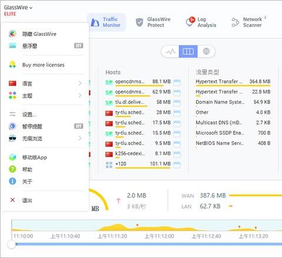
Task: Click the 关于 label
Action: coord(27,182)
